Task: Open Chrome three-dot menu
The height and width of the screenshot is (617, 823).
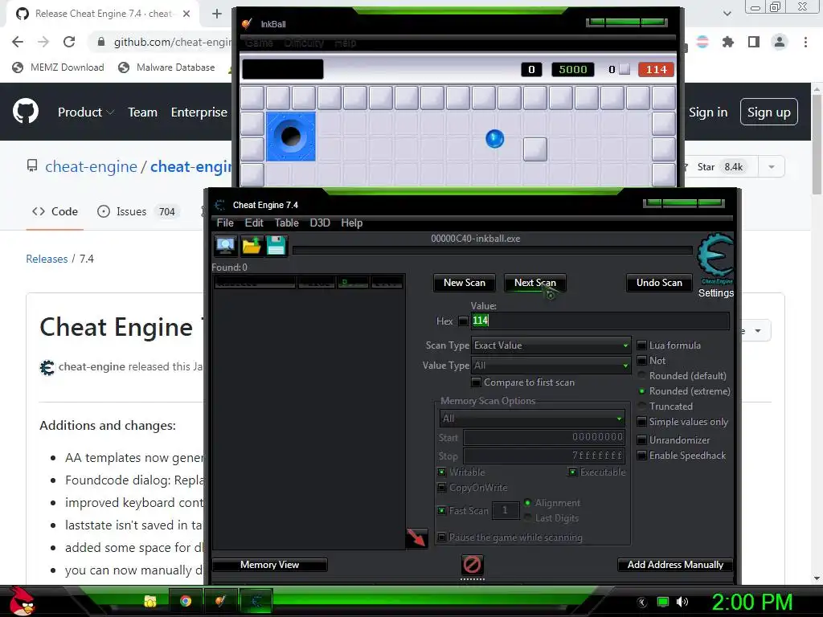Action: click(x=805, y=42)
